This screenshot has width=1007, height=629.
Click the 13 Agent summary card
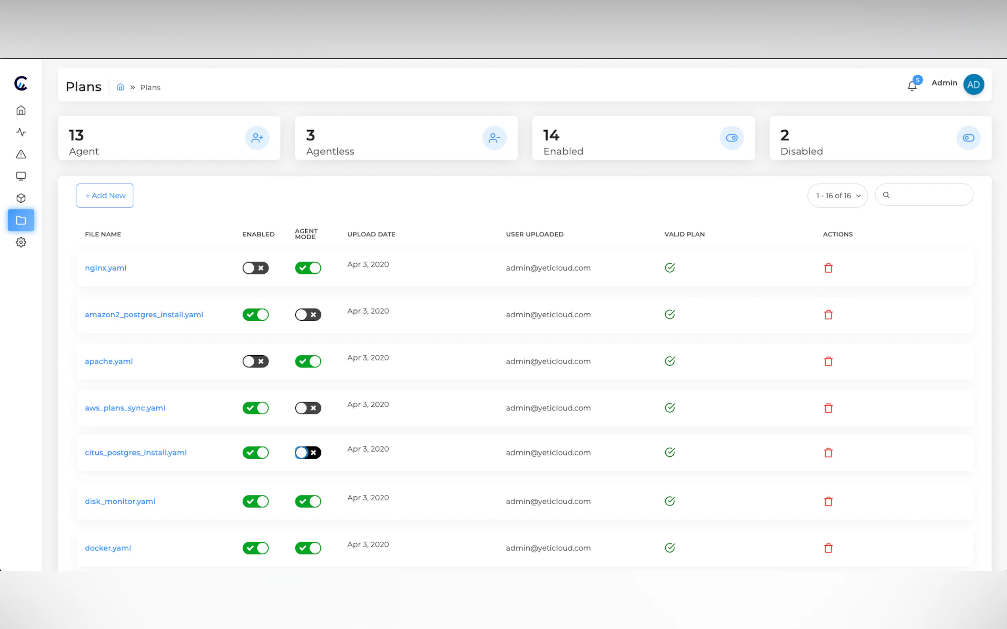click(169, 138)
